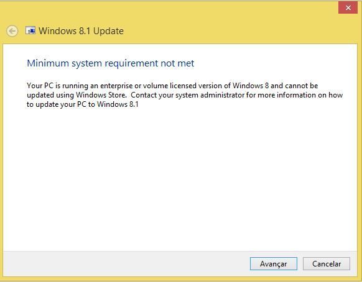Click the gray footer bar left of Avançar
The width and height of the screenshot is (362, 282).
pyautogui.click(x=126, y=263)
